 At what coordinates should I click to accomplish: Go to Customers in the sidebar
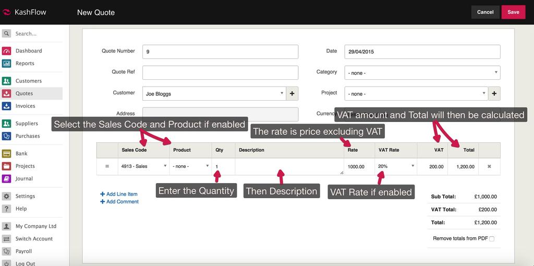29,81
